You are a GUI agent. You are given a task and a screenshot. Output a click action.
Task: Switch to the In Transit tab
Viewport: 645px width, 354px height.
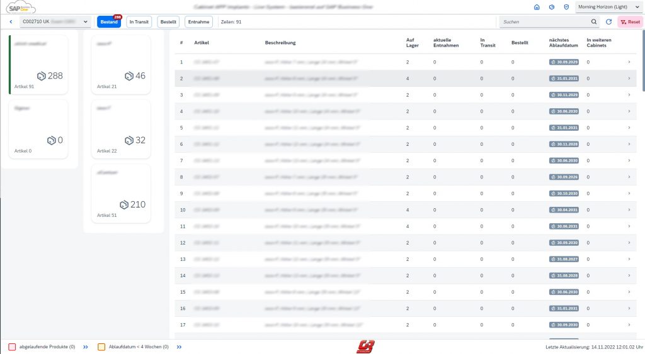pyautogui.click(x=139, y=22)
